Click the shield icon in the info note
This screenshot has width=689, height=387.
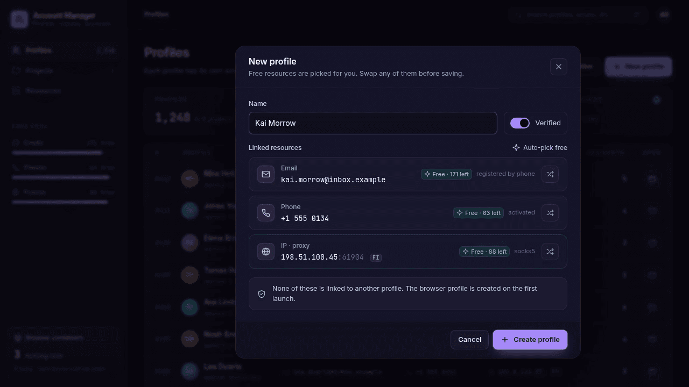click(x=262, y=294)
